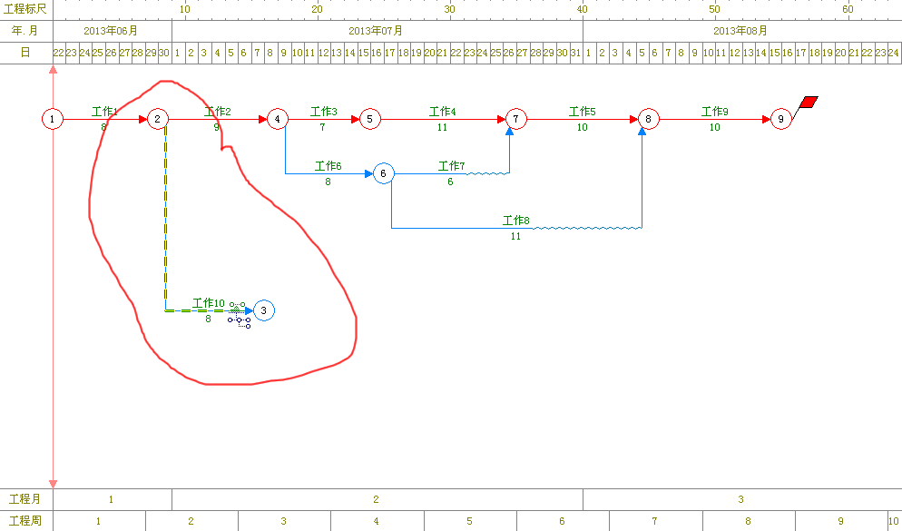This screenshot has width=902, height=531.
Task: Click duration 11 under 工作4
Action: 442,127
